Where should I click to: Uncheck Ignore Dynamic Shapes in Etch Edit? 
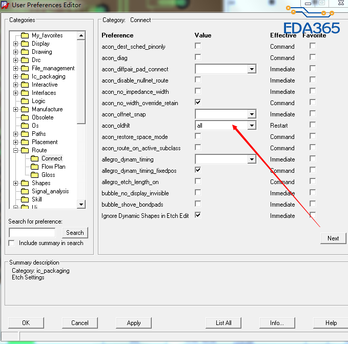click(x=198, y=215)
